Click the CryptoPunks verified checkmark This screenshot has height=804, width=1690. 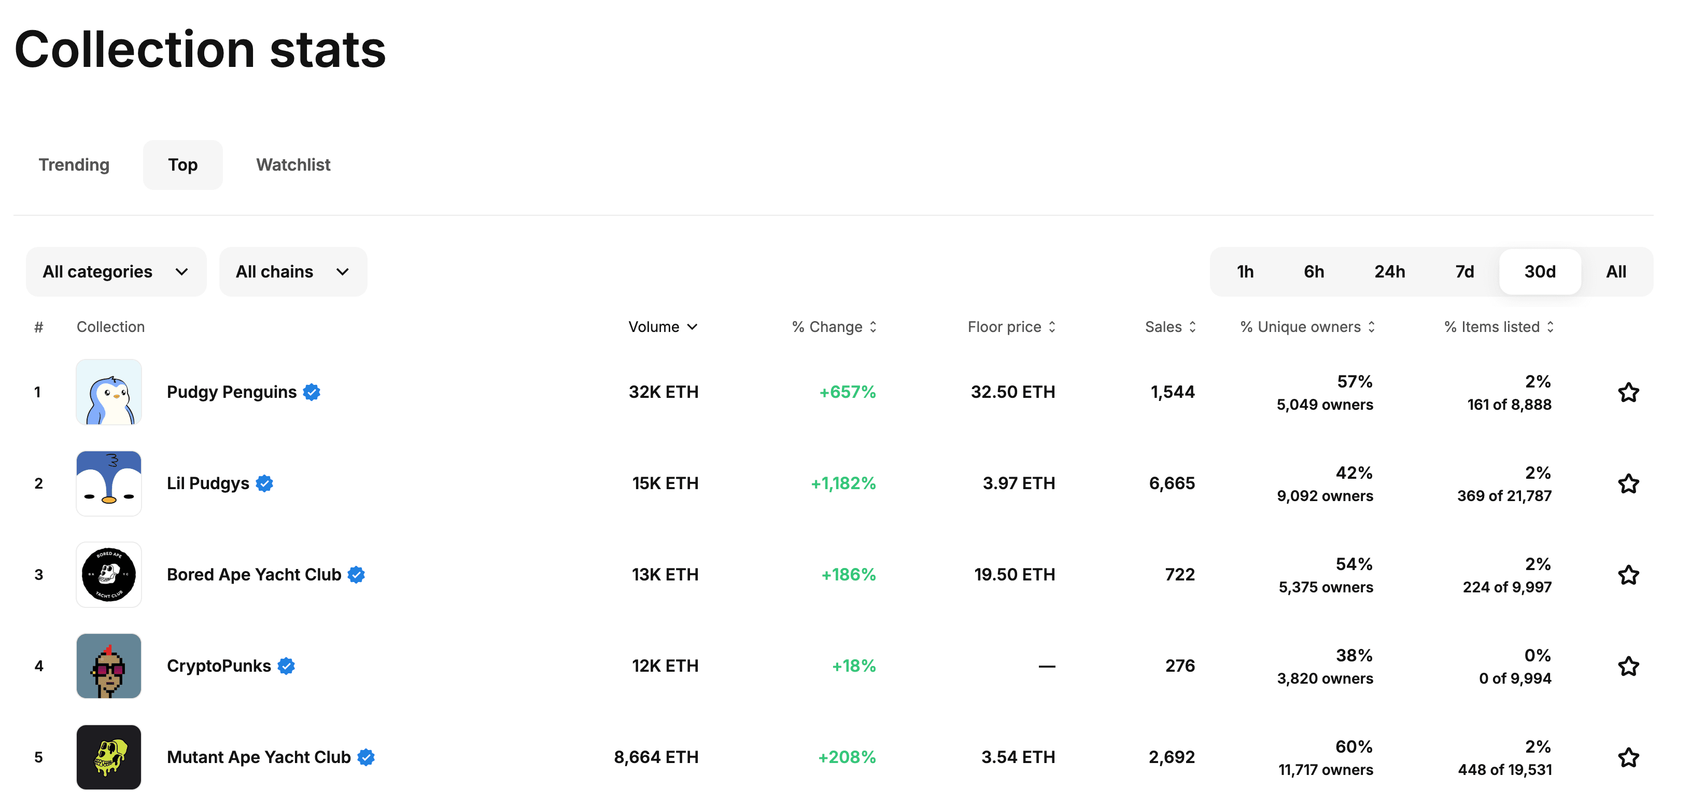click(286, 666)
